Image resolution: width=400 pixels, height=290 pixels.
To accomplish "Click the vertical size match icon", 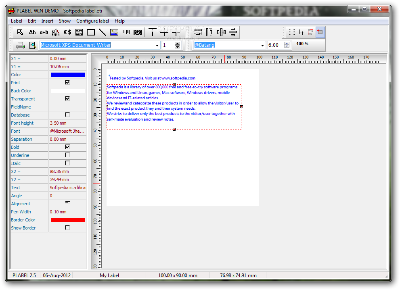I will (x=209, y=32).
